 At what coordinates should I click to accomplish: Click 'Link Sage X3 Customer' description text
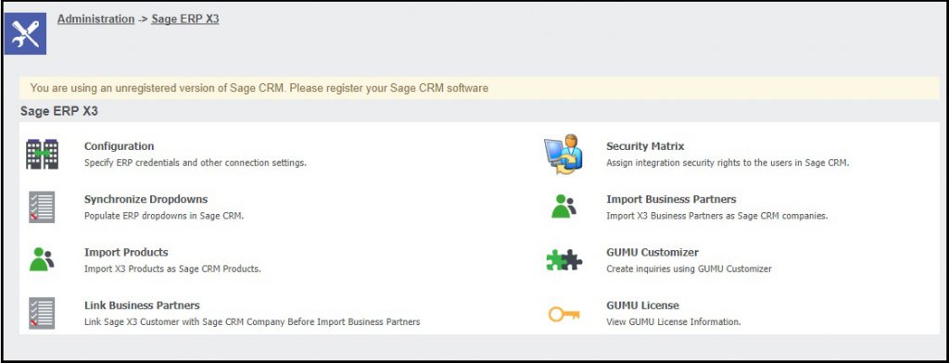(x=252, y=322)
